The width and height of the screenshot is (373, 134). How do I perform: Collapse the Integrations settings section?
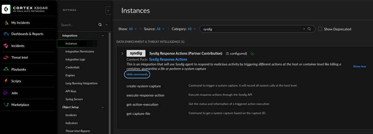click(103, 35)
